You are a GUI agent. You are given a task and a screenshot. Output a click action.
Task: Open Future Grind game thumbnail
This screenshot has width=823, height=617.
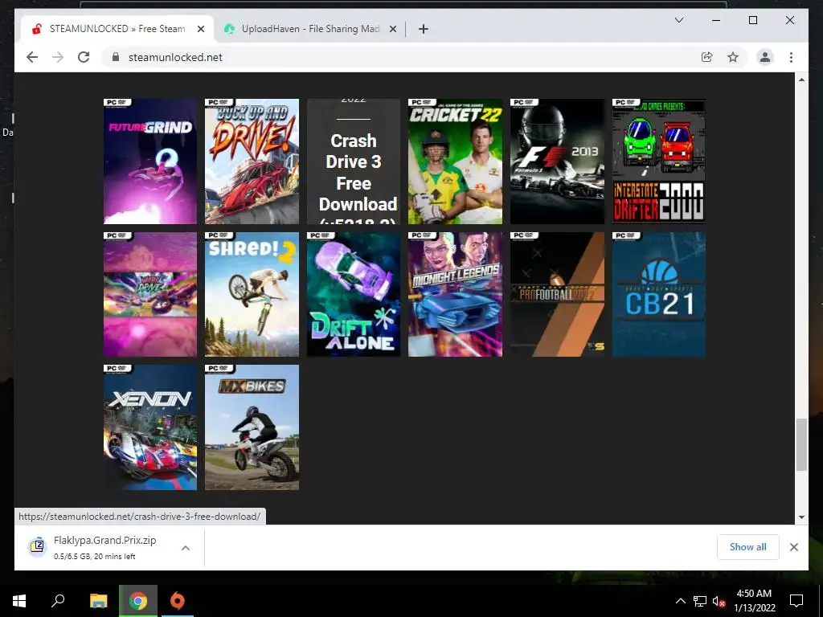coord(150,161)
